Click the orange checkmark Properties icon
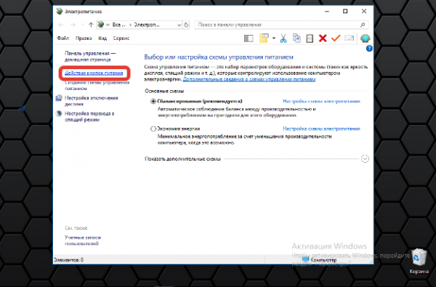Image resolution: width=436 pixels, height=287 pixels. click(x=336, y=38)
